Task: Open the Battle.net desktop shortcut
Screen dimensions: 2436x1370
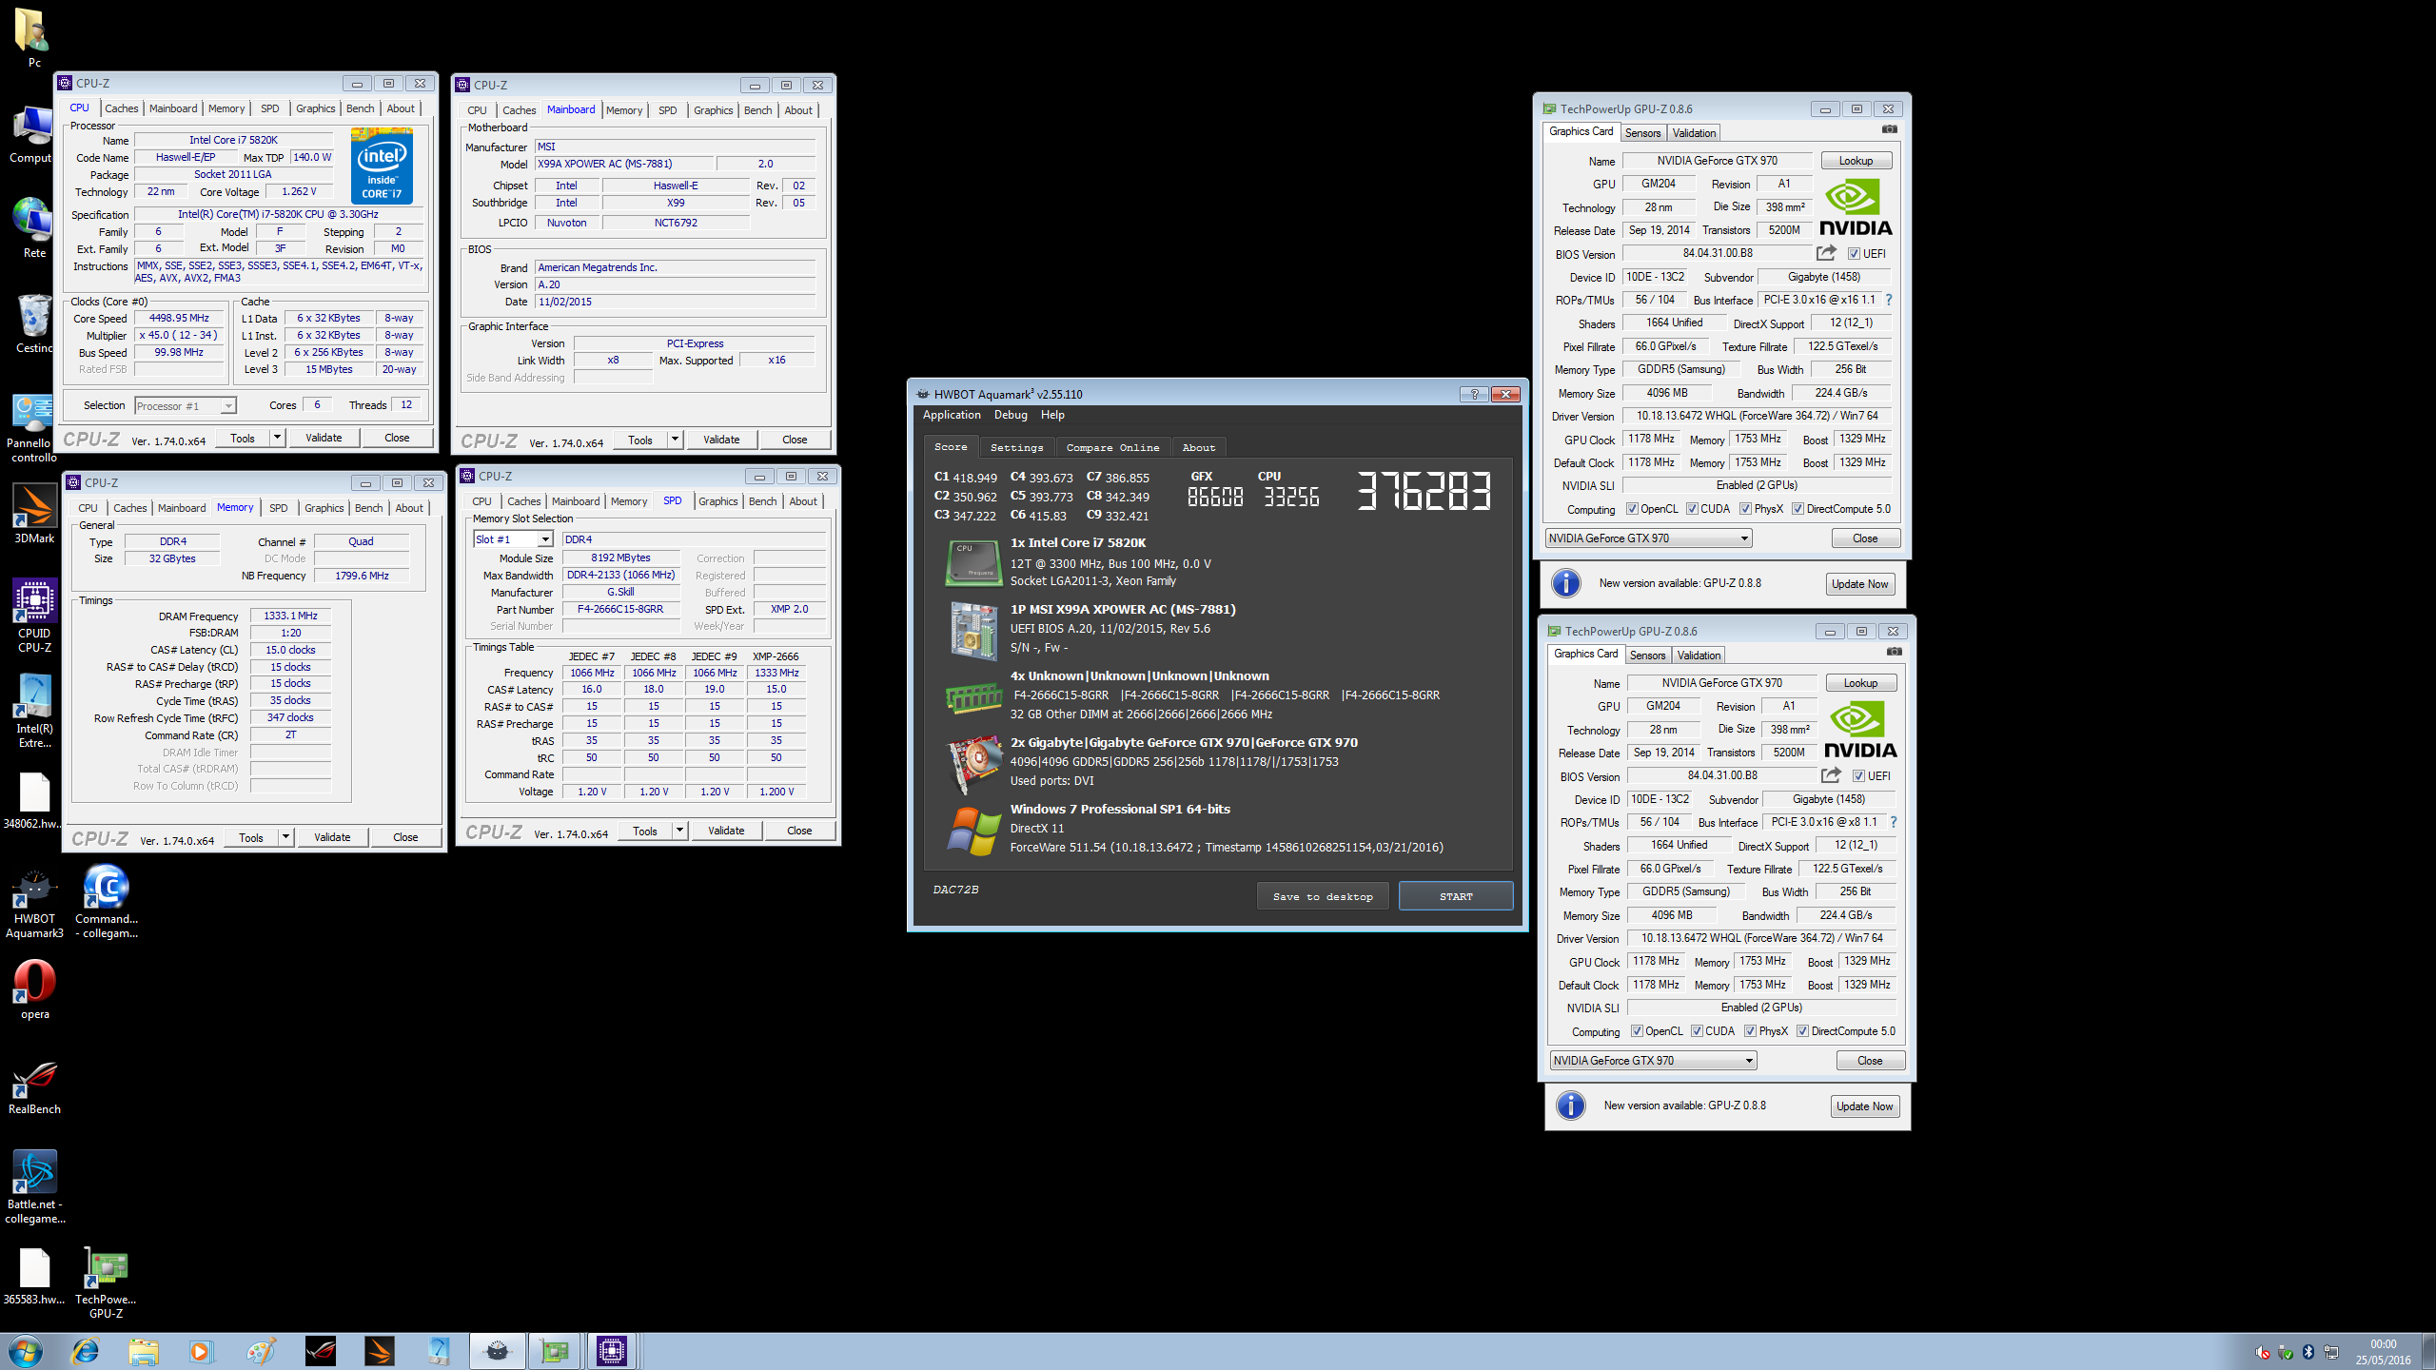Action: pyautogui.click(x=34, y=1186)
